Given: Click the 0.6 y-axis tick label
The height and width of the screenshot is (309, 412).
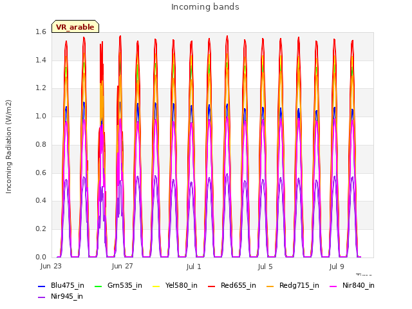Looking at the screenshot, I should pos(41,173).
